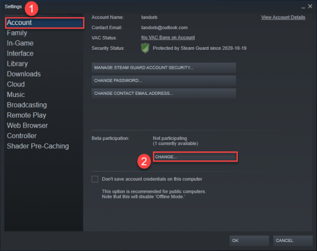Click the 'Account Name:' label
The width and height of the screenshot is (317, 251).
(x=108, y=17)
